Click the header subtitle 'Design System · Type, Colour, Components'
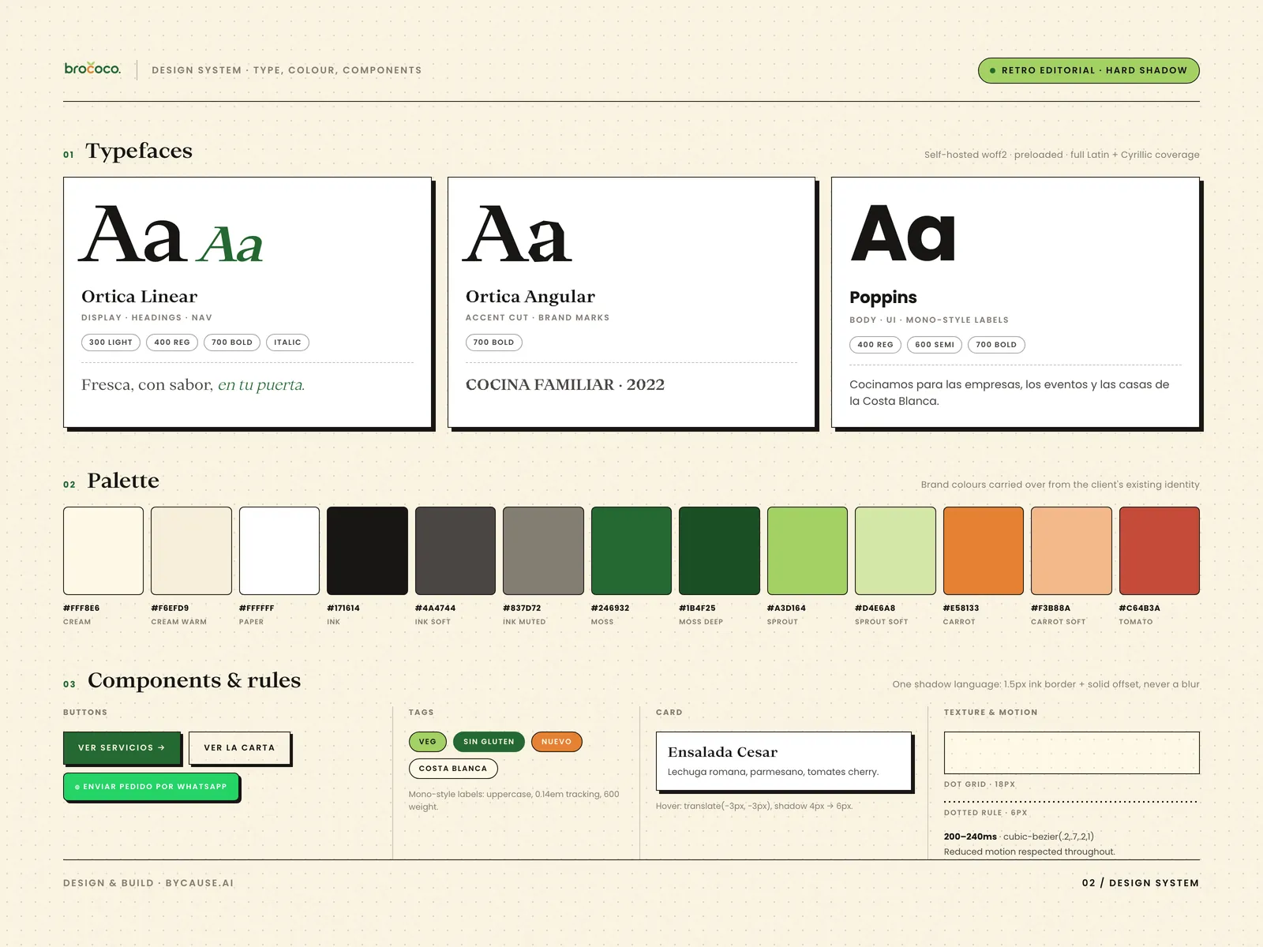 point(287,70)
